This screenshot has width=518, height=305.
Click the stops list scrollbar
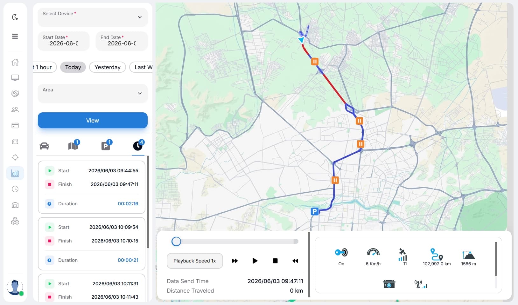click(x=148, y=202)
